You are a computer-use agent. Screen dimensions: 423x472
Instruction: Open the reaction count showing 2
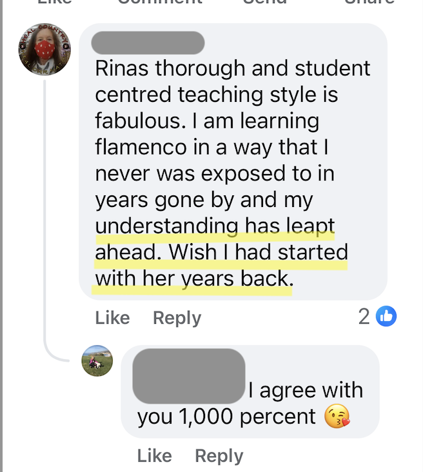point(364,316)
